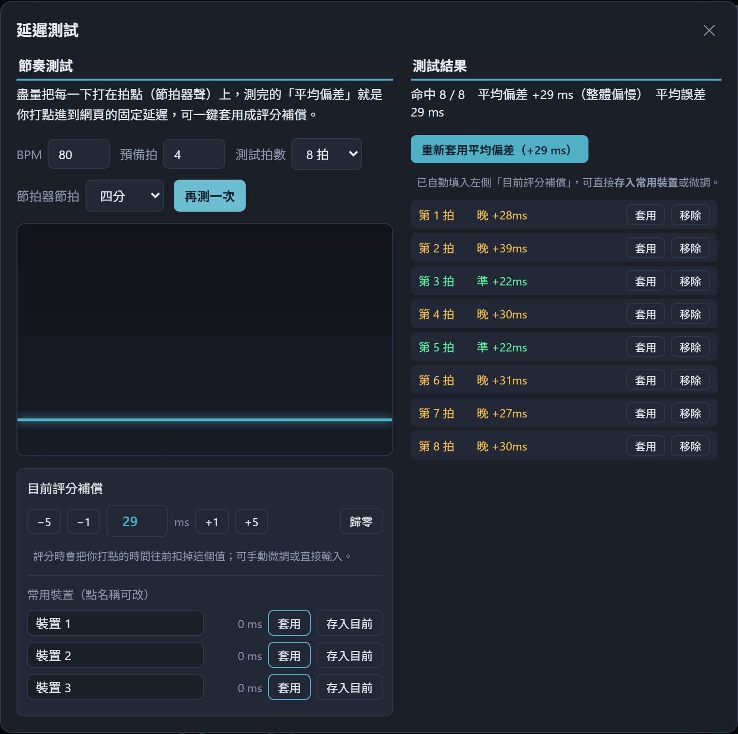Image resolution: width=738 pixels, height=734 pixels.
Task: Remove the 第 1 拍 result
Action: [x=690, y=215]
